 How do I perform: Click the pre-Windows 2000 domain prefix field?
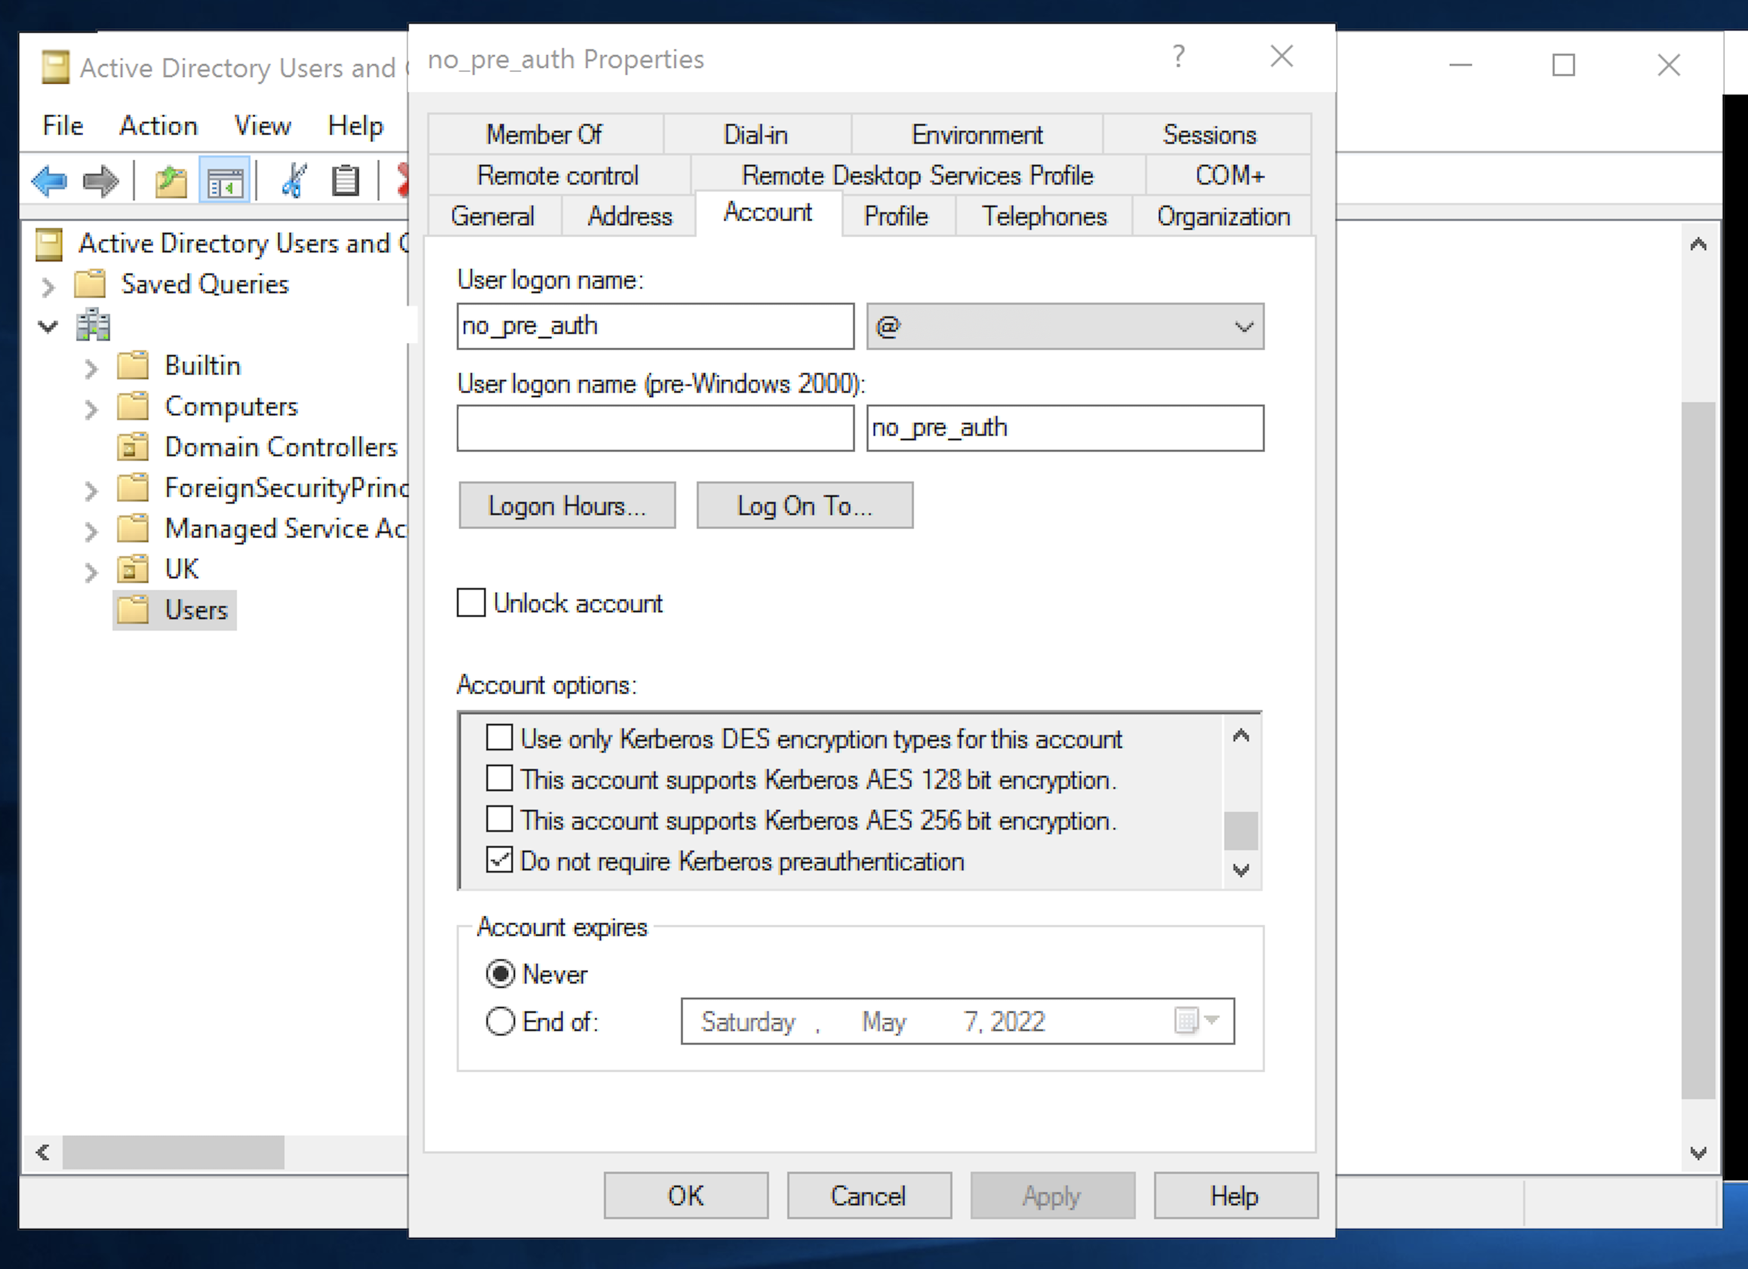point(655,428)
